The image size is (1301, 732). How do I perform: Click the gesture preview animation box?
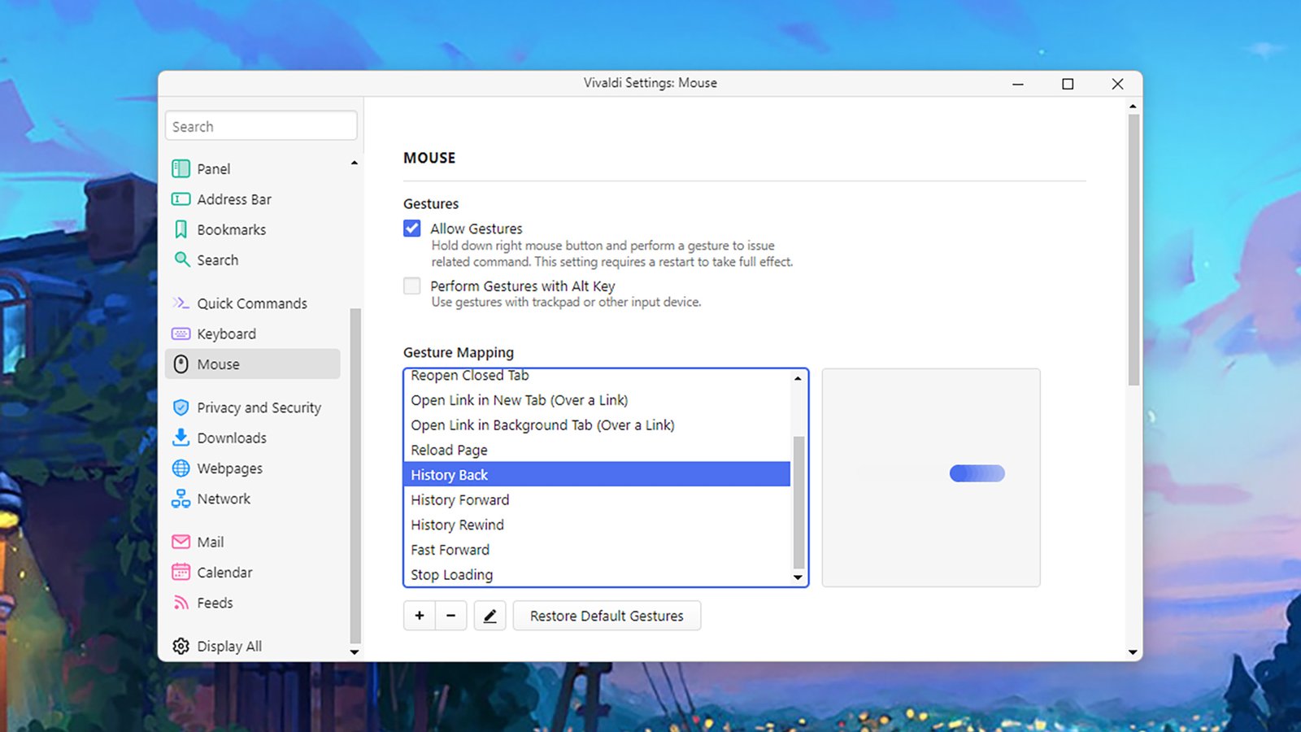[931, 477]
